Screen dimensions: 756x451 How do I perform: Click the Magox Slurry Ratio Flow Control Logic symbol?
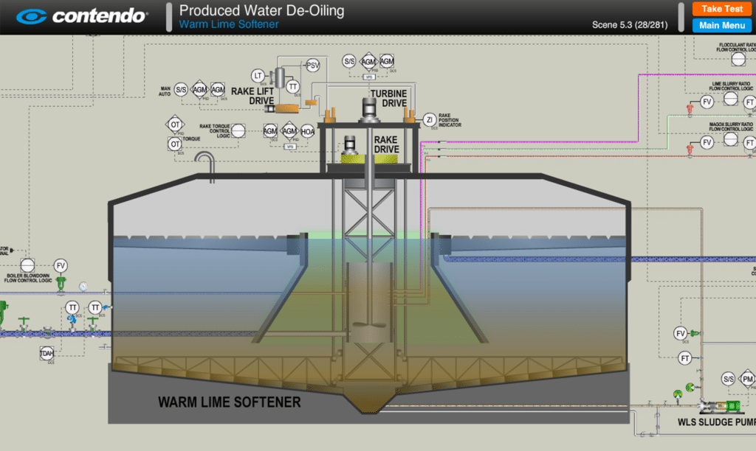coord(730,139)
